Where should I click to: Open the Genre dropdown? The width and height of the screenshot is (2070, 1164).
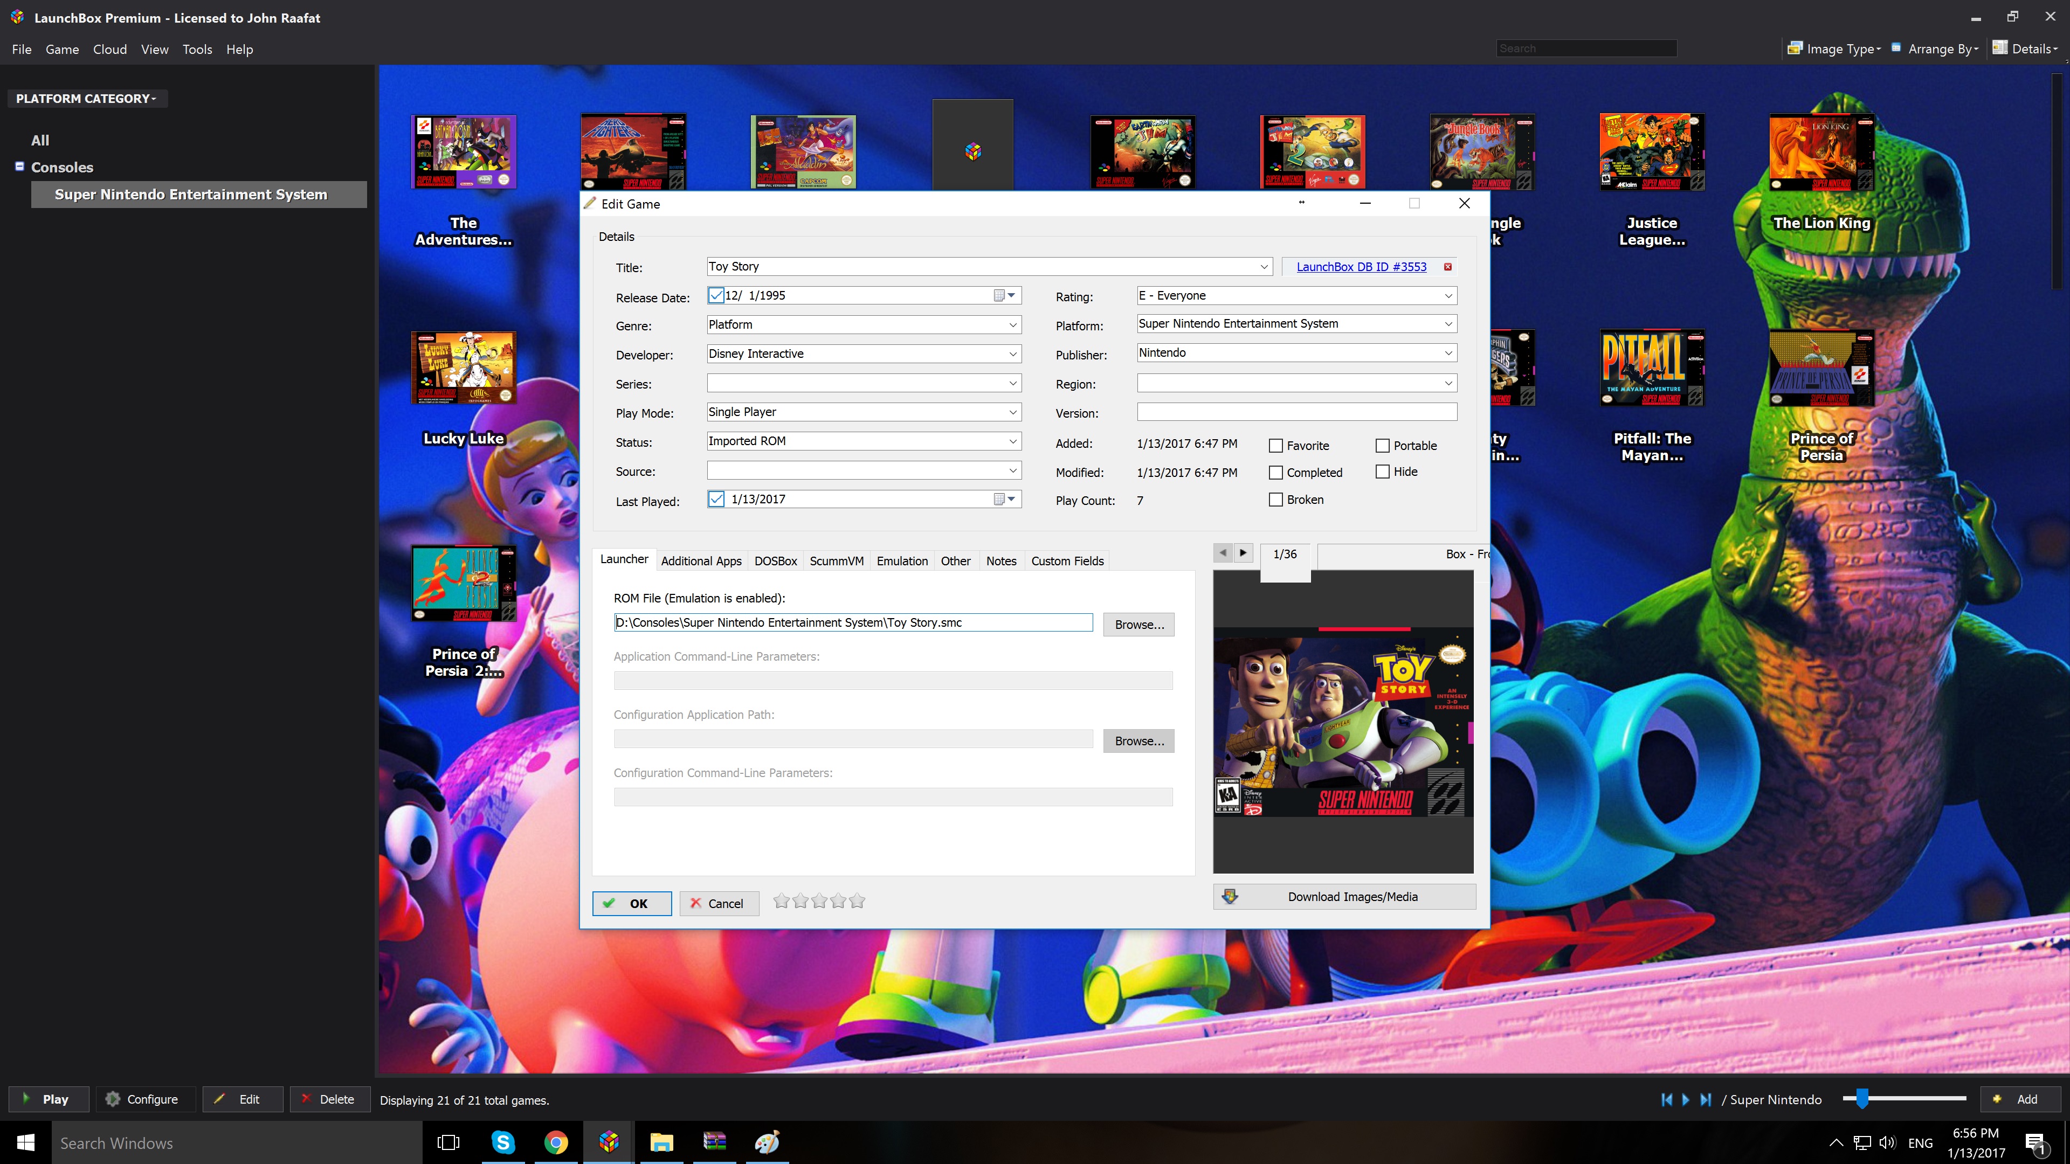[1012, 324]
